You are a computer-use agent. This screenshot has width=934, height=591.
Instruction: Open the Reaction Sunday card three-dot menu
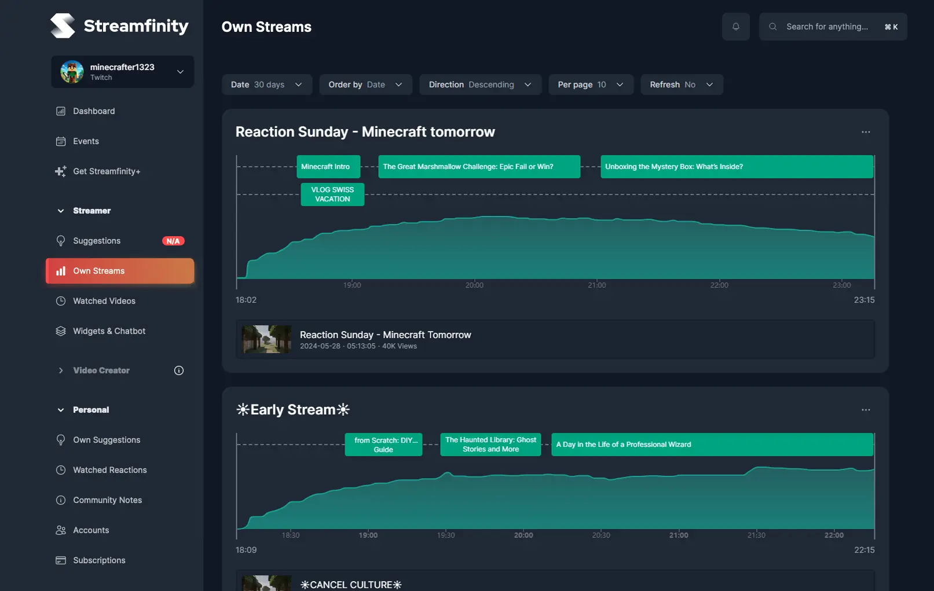[x=866, y=132]
